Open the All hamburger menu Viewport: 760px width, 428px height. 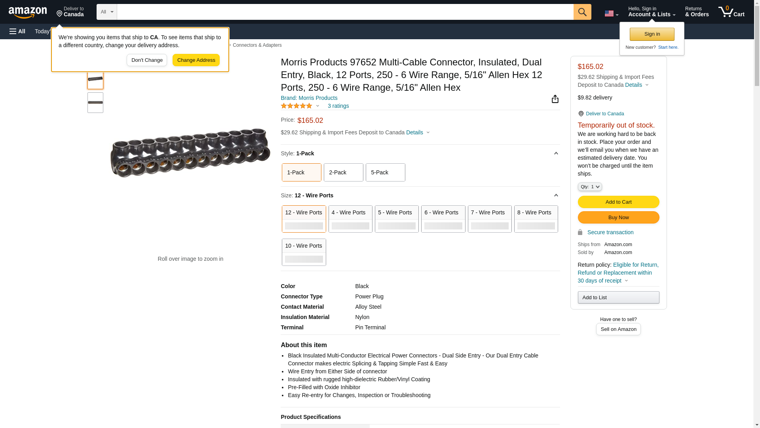pos(17,31)
